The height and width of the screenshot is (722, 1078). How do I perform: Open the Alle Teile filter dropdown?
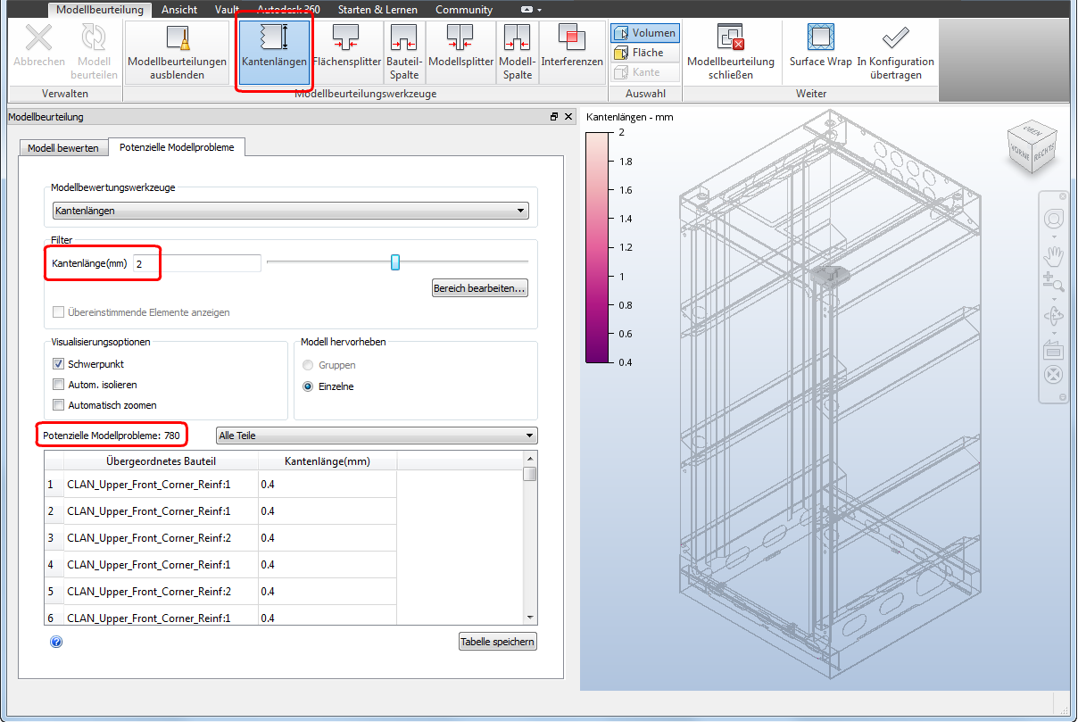(377, 436)
